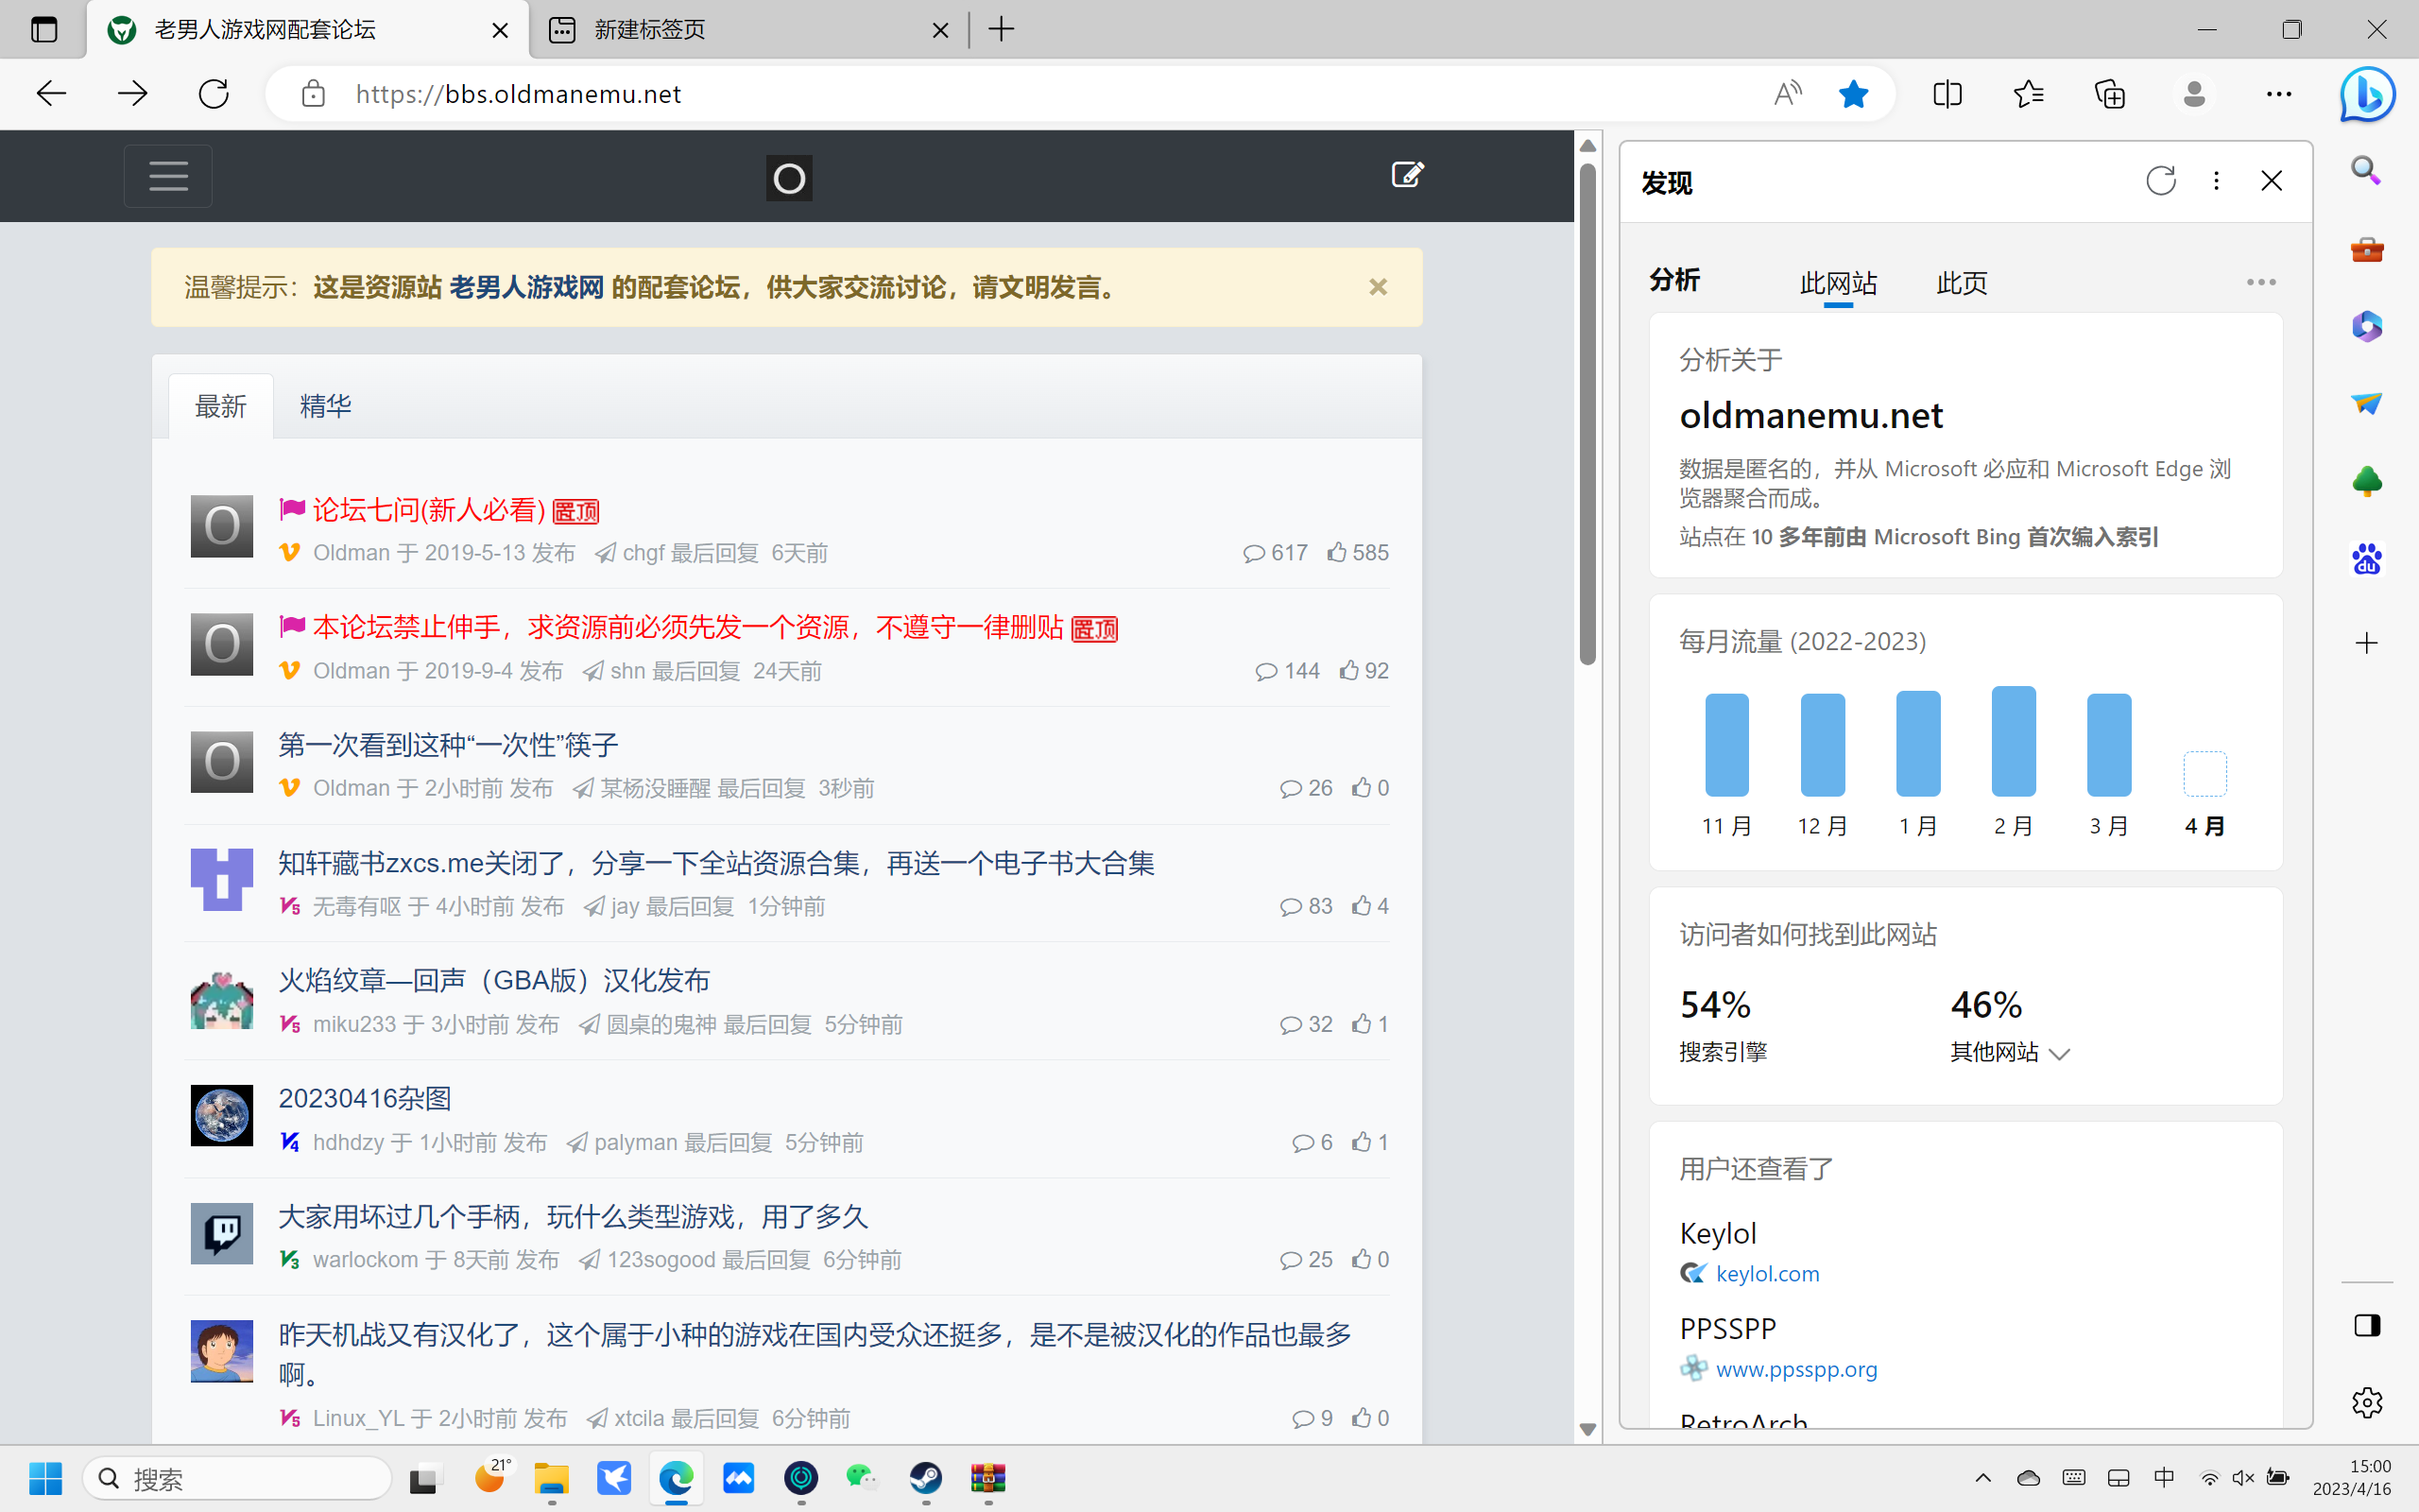Show hidden system tray icons
2419x1512 pixels.
coord(1983,1478)
